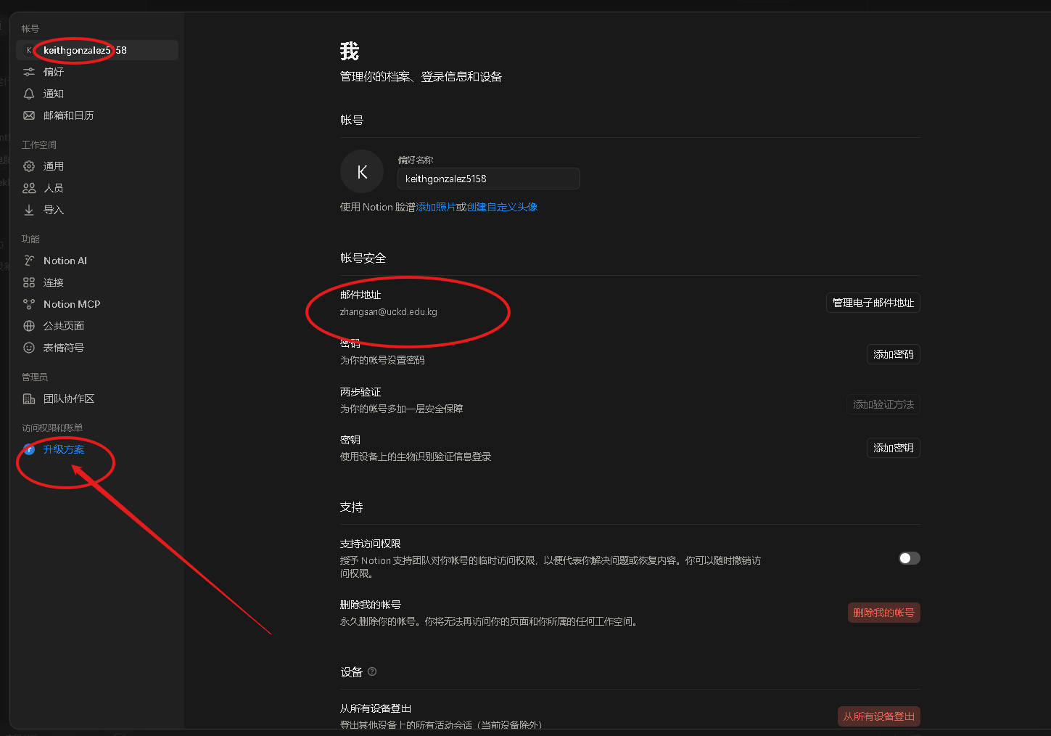Click the red 删除我的帐号 button
Viewport: 1051px width, 736px height.
pyautogui.click(x=884, y=613)
